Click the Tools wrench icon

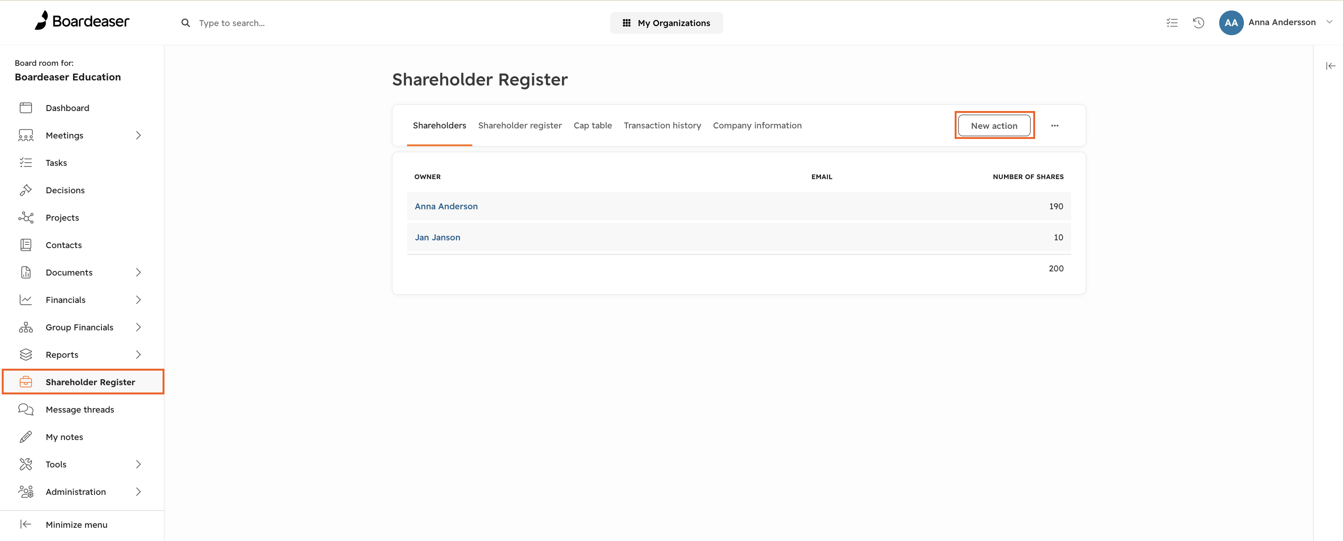[x=26, y=464]
